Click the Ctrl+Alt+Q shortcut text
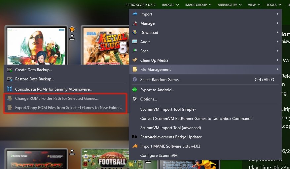This screenshot has height=169, width=290. pyautogui.click(x=265, y=79)
